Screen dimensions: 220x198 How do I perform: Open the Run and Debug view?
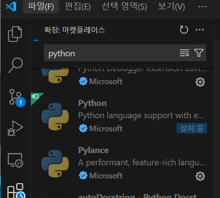15,128
